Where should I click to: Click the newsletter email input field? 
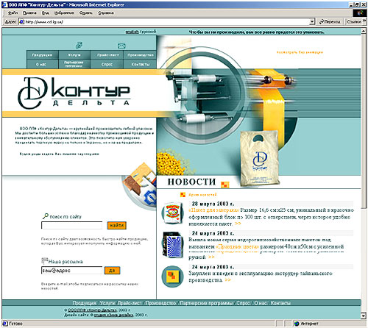pos(71,271)
